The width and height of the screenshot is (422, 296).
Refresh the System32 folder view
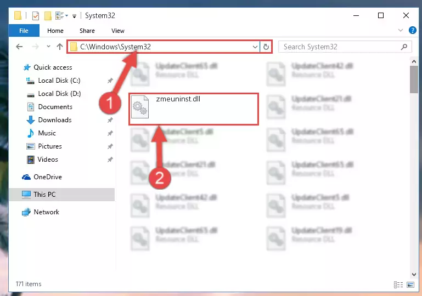coord(266,47)
